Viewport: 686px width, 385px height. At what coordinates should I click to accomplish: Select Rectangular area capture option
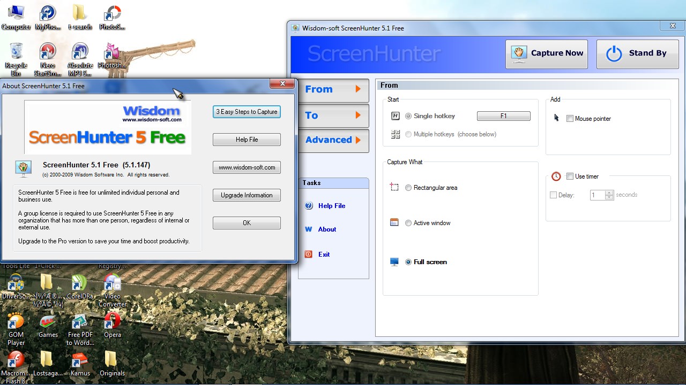[408, 188]
